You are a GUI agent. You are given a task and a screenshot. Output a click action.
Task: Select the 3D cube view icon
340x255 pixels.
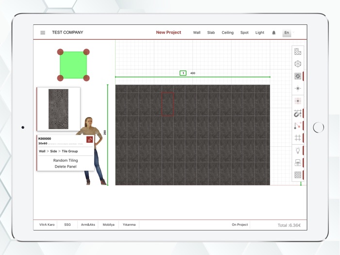(x=298, y=64)
